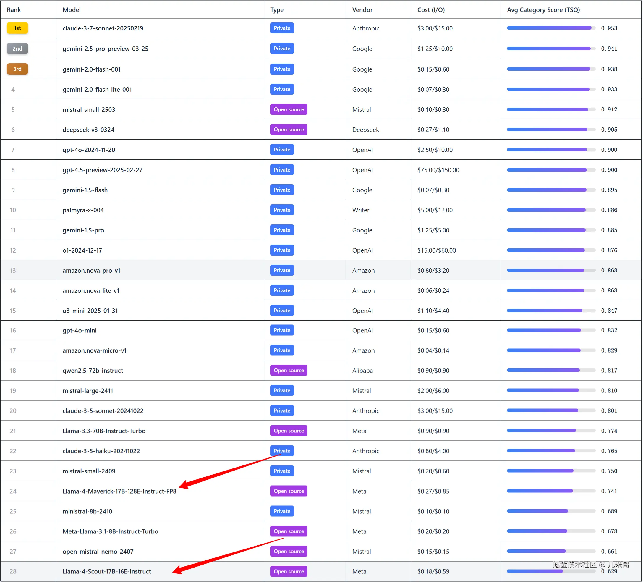Click the $75.00/$150.00 cost cell

(438, 170)
